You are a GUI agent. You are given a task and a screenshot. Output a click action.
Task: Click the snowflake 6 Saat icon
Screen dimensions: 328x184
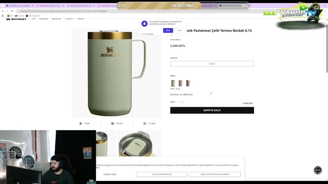81,123
